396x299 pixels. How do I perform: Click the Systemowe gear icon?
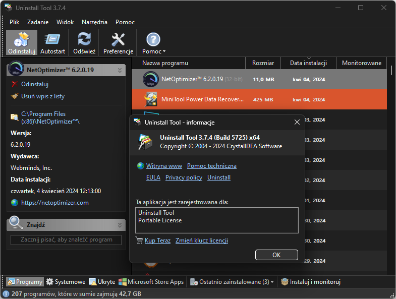[50, 281]
